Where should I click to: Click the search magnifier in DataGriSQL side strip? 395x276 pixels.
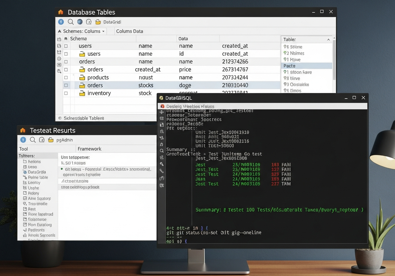162,151
